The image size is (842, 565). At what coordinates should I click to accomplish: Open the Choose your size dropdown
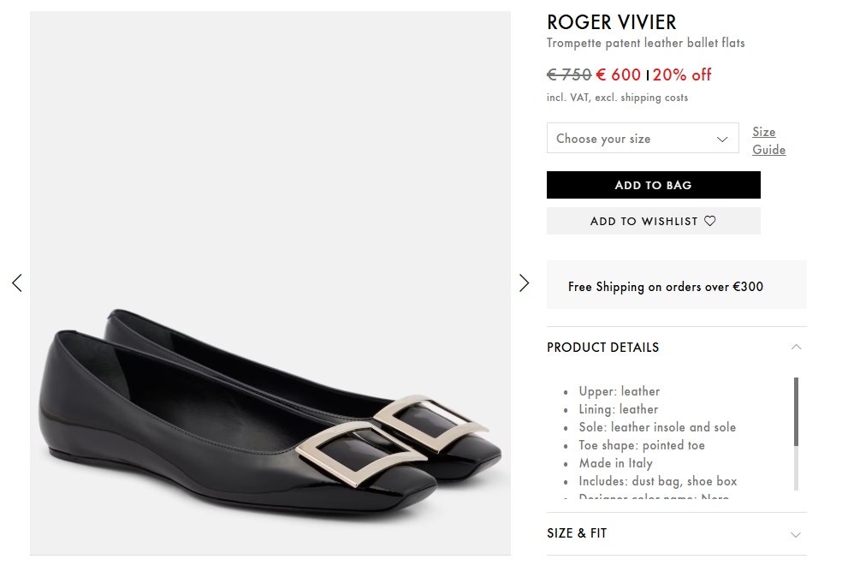[642, 139]
